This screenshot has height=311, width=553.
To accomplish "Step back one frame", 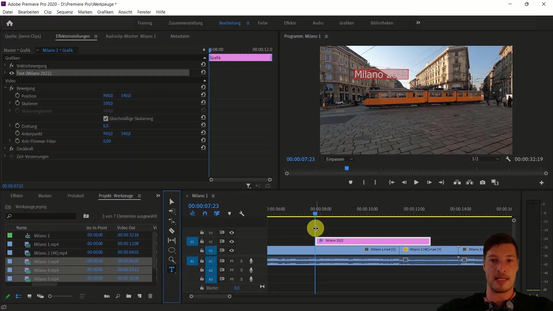I will [x=404, y=183].
